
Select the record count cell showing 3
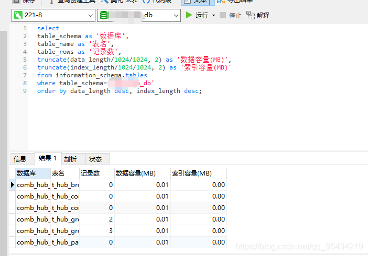click(x=97, y=231)
